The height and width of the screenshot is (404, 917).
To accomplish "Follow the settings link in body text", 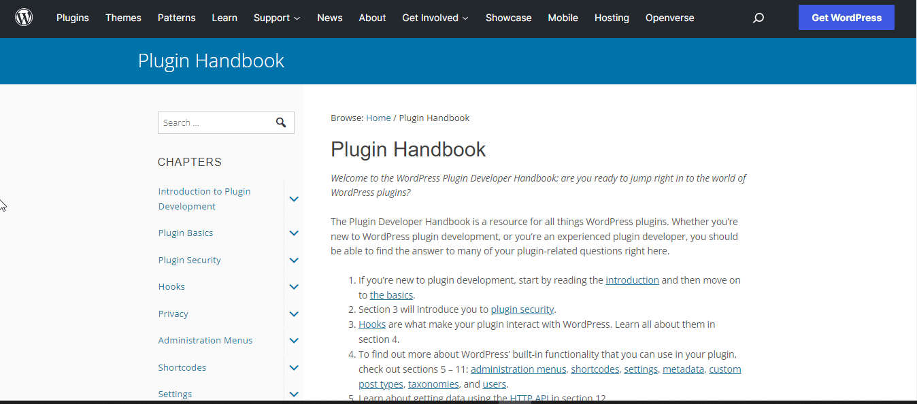I will pos(641,369).
